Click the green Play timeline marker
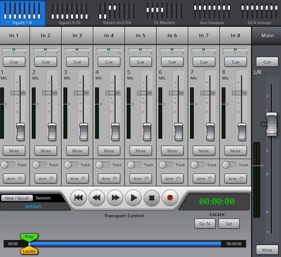The height and width of the screenshot is (257, 281). pyautogui.click(x=29, y=237)
